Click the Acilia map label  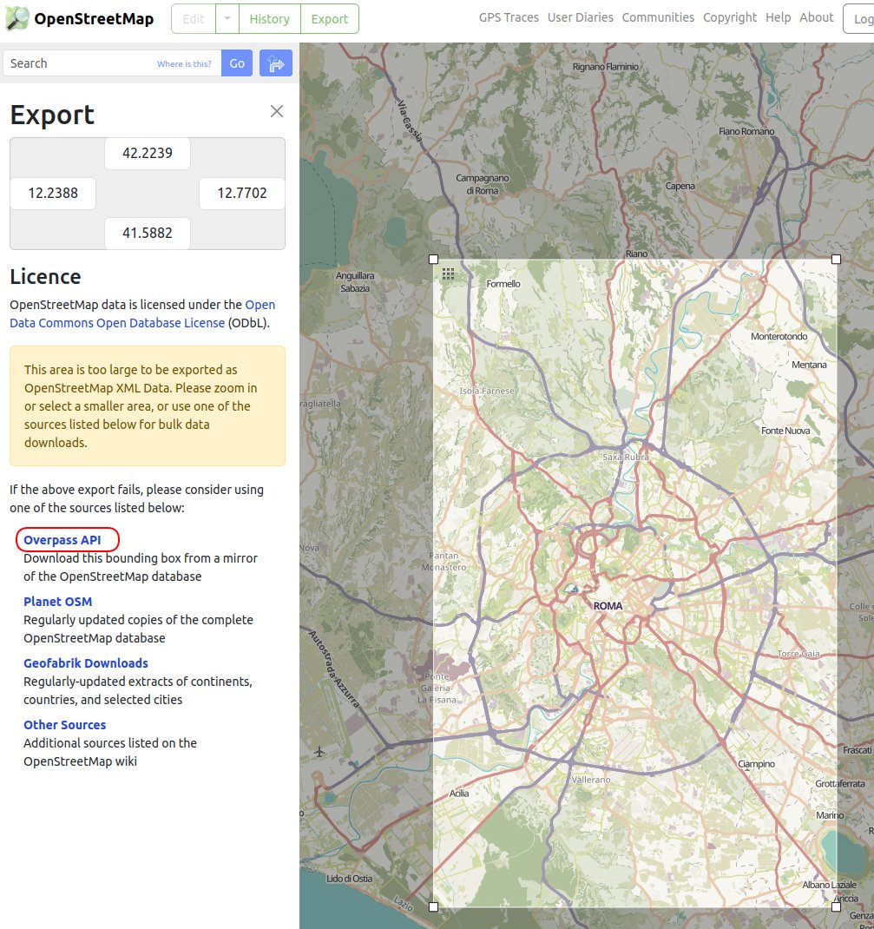pyautogui.click(x=459, y=794)
